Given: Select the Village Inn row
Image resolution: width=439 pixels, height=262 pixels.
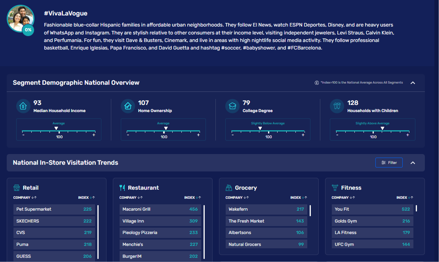Looking at the screenshot, I should (160, 221).
